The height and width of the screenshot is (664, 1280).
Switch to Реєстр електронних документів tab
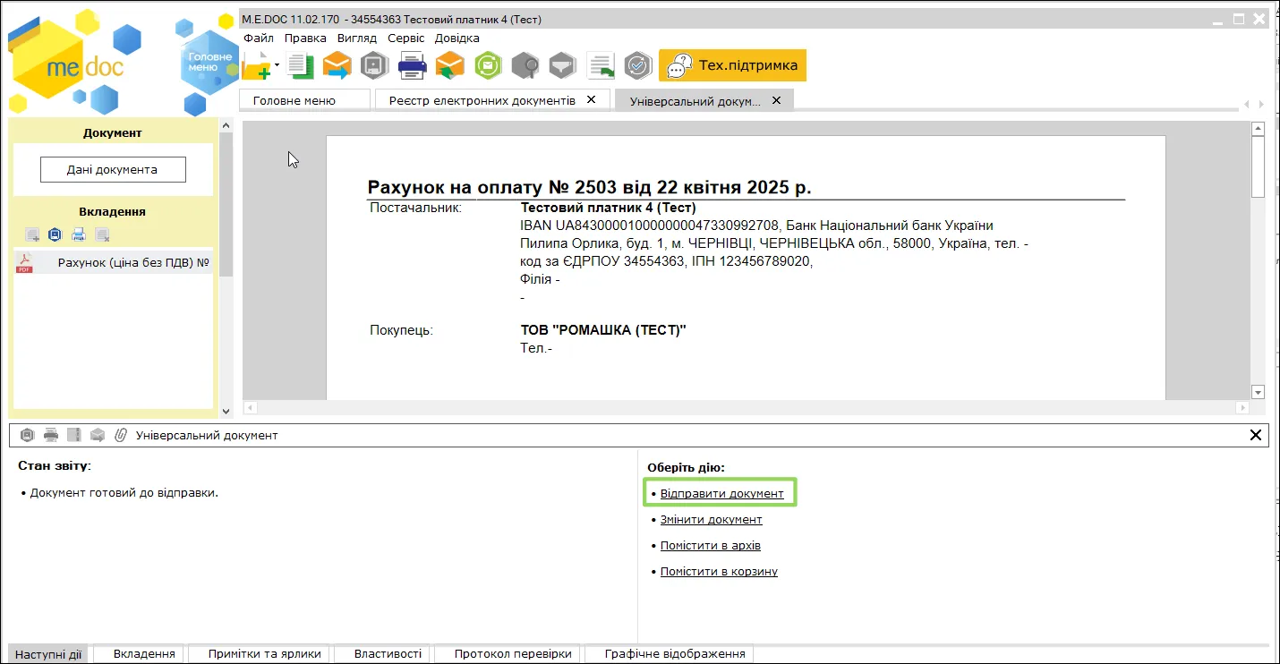(482, 100)
